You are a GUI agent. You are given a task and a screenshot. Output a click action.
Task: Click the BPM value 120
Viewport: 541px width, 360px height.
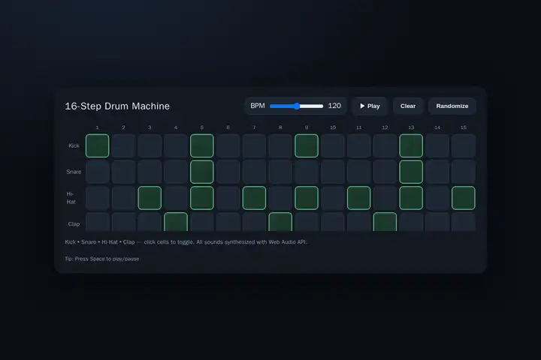point(334,106)
